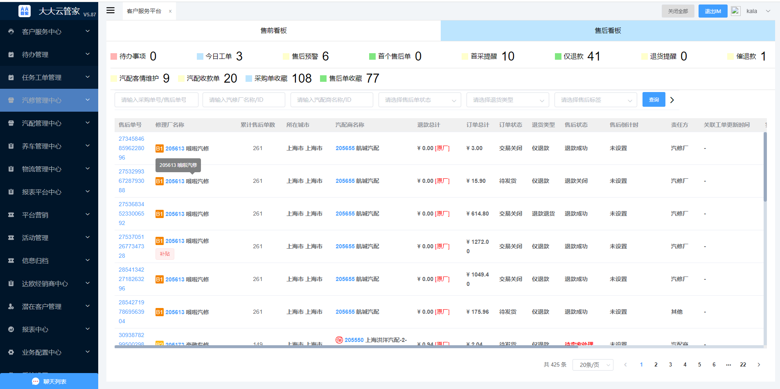Click the 售后单收藏 77 filter
Image resolution: width=780 pixels, height=389 pixels.
(x=350, y=78)
